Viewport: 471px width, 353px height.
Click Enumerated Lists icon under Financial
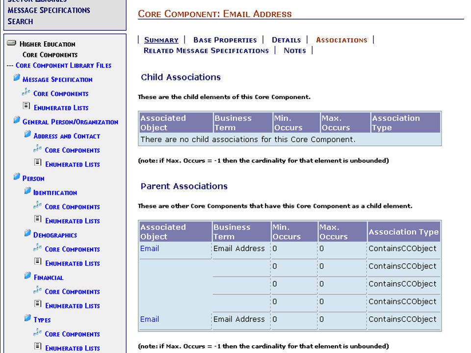(x=38, y=303)
